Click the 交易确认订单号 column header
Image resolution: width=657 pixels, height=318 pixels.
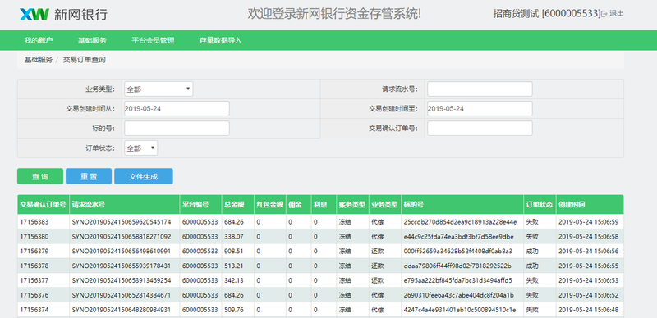pos(44,205)
